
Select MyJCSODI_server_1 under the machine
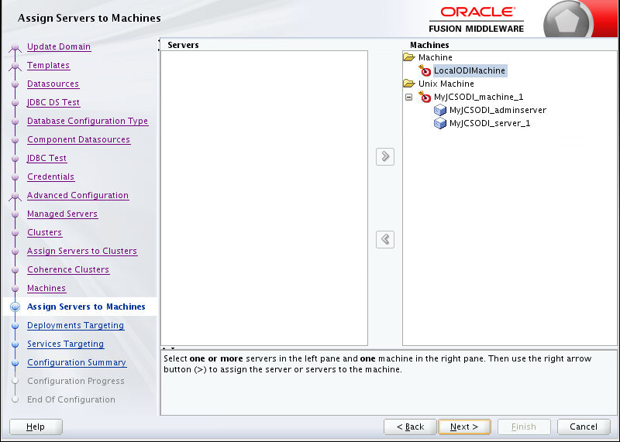click(x=490, y=123)
